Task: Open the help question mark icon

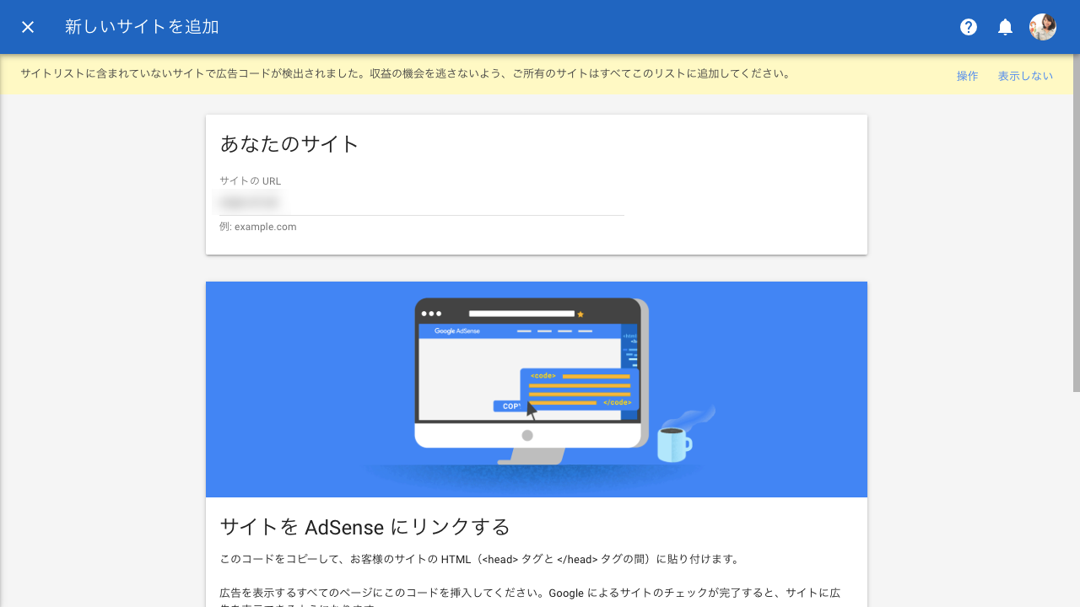Action: (969, 27)
